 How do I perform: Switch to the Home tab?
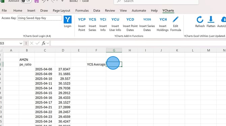click(x=18, y=10)
